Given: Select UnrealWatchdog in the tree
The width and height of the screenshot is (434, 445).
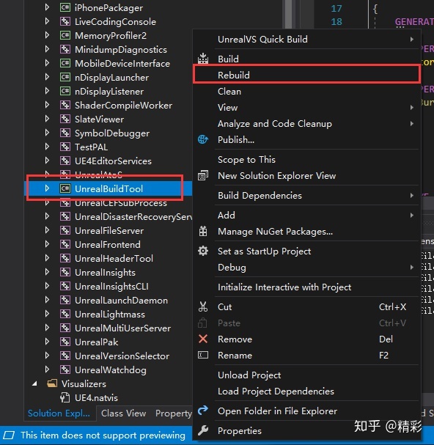Looking at the screenshot, I should (111, 369).
